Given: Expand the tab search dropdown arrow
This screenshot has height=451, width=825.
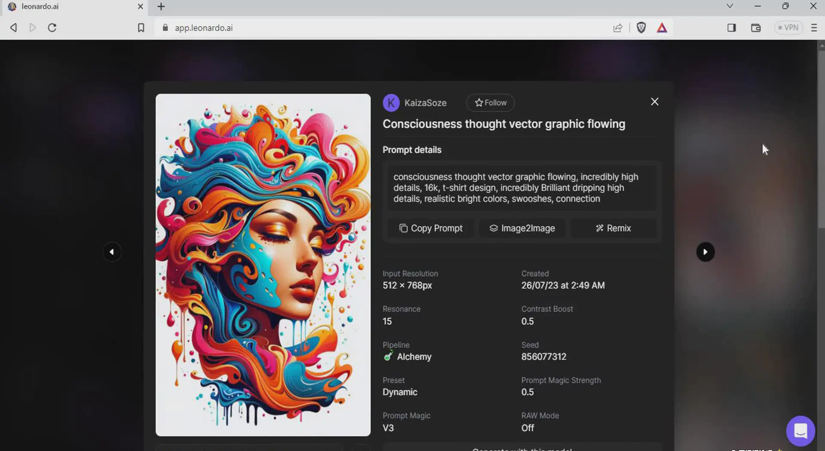Looking at the screenshot, I should tap(730, 6).
